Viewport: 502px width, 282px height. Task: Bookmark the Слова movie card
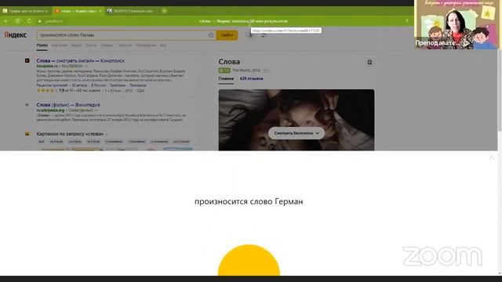[x=369, y=63]
